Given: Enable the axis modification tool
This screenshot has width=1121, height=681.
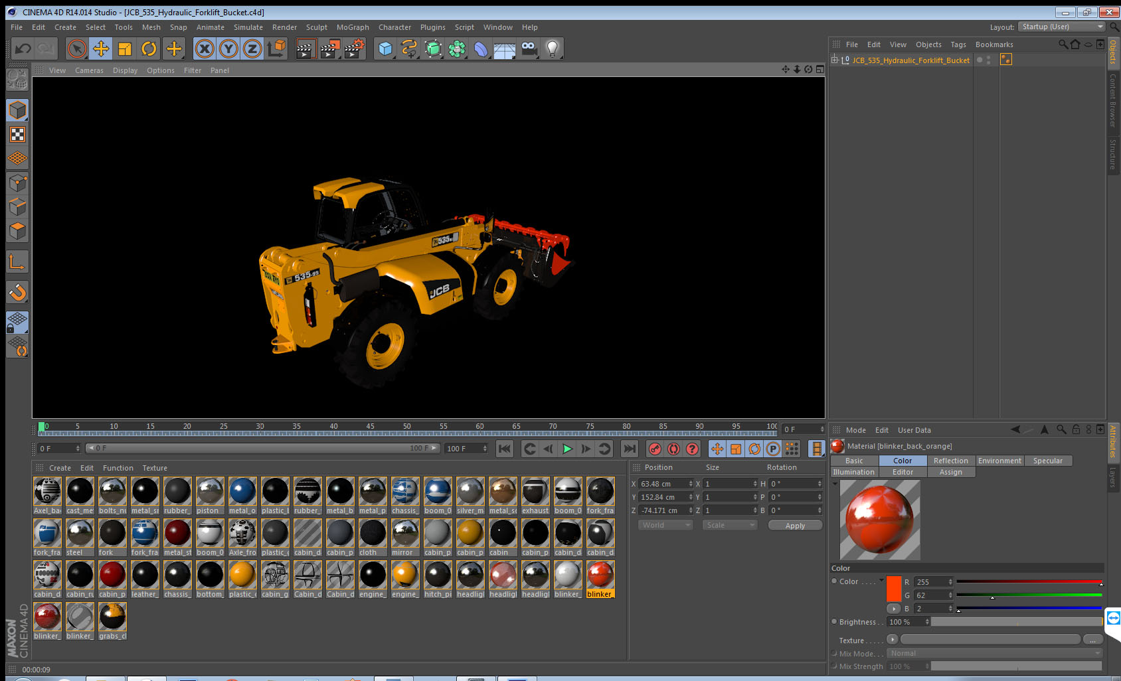Looking at the screenshot, I should tap(17, 262).
